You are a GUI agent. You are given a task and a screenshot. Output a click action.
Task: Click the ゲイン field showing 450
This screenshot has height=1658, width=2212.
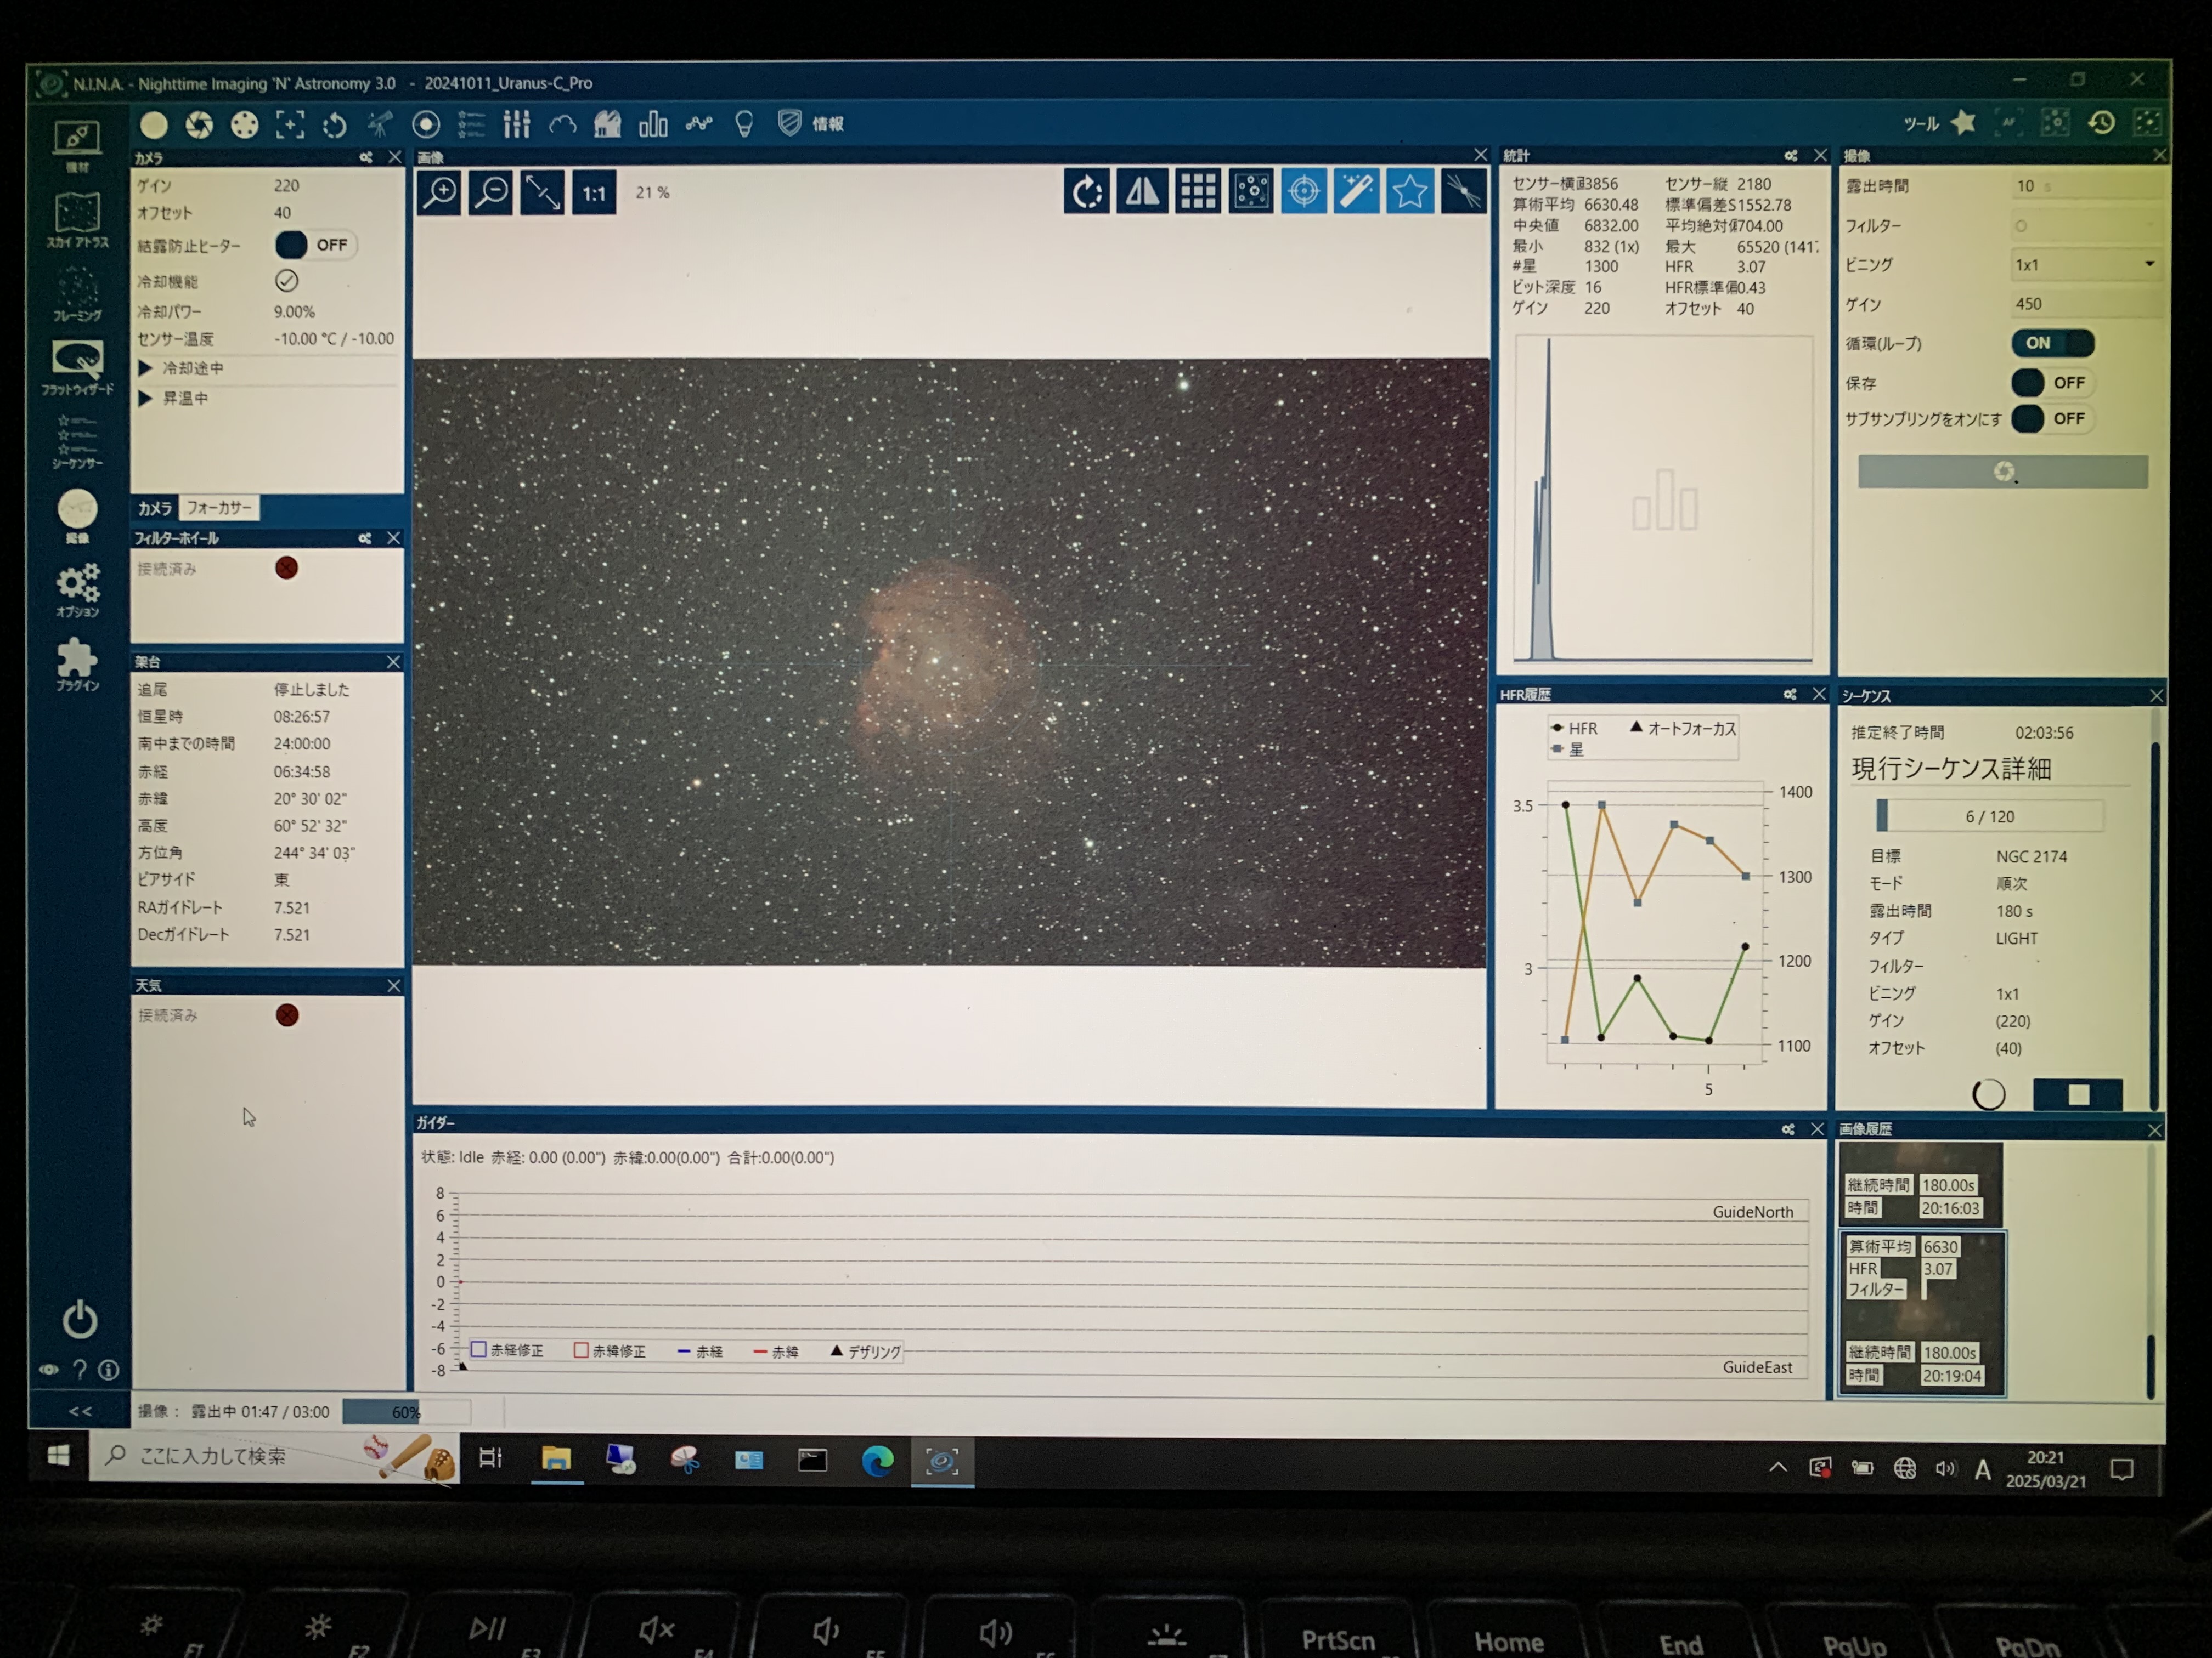click(2086, 304)
